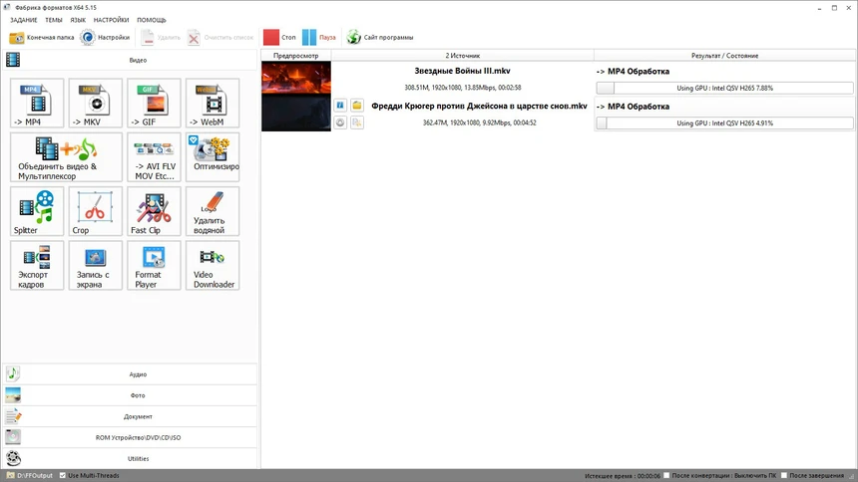
Task: Choose the -> MKV conversion tile
Action: [x=95, y=103]
